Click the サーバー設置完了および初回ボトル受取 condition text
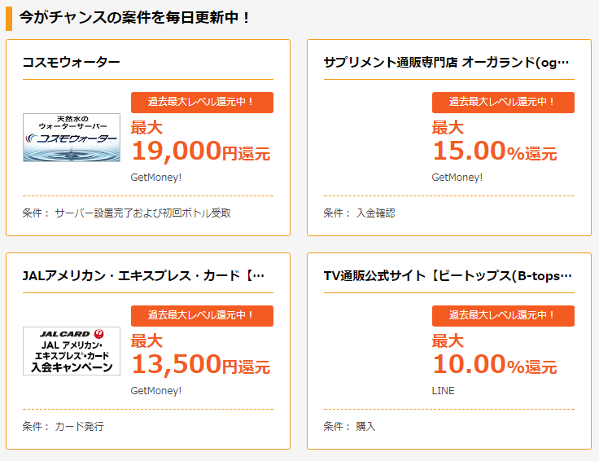Image resolution: width=599 pixels, height=461 pixels. click(143, 213)
